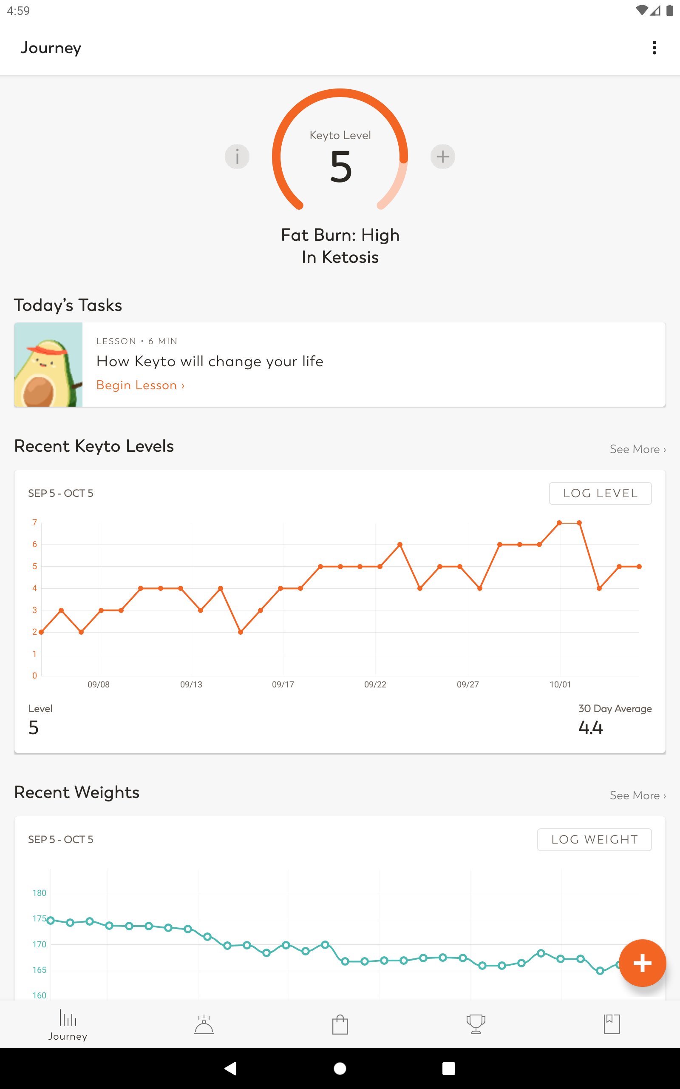This screenshot has height=1089, width=680.
Task: Select the Journey bottom tab
Action: 68,1025
